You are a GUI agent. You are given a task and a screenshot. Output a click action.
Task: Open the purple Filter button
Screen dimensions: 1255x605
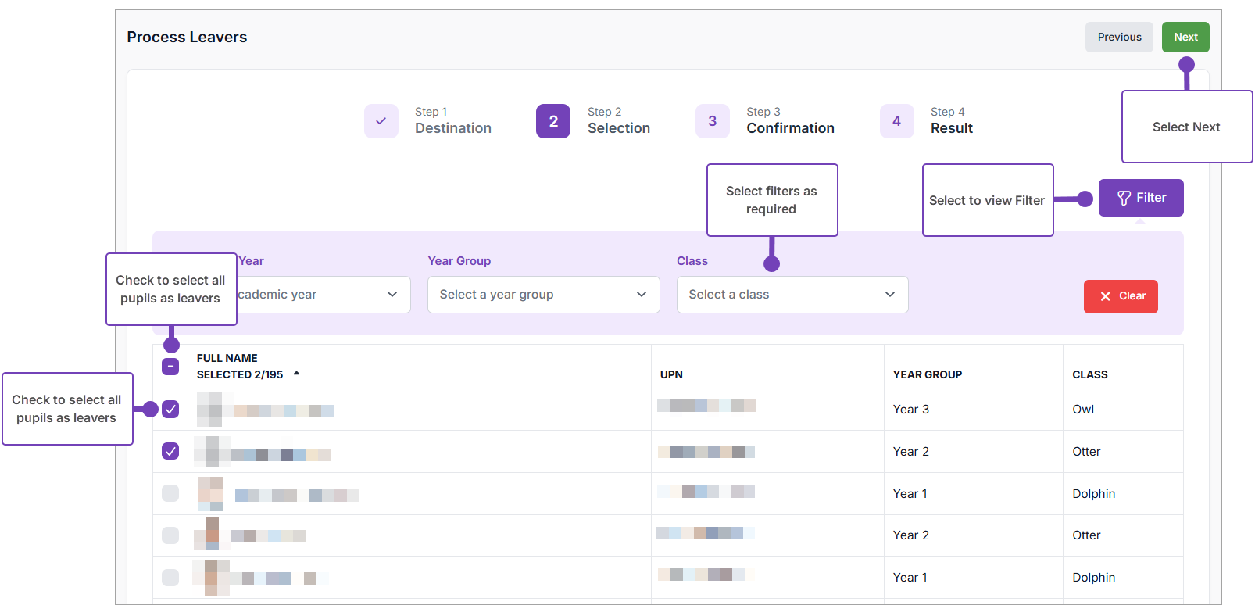coord(1141,198)
